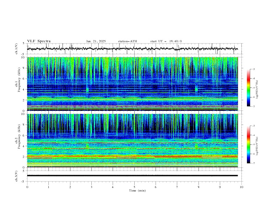Click the ch.1 color scale bar
The image size is (272, 210).
248,88
